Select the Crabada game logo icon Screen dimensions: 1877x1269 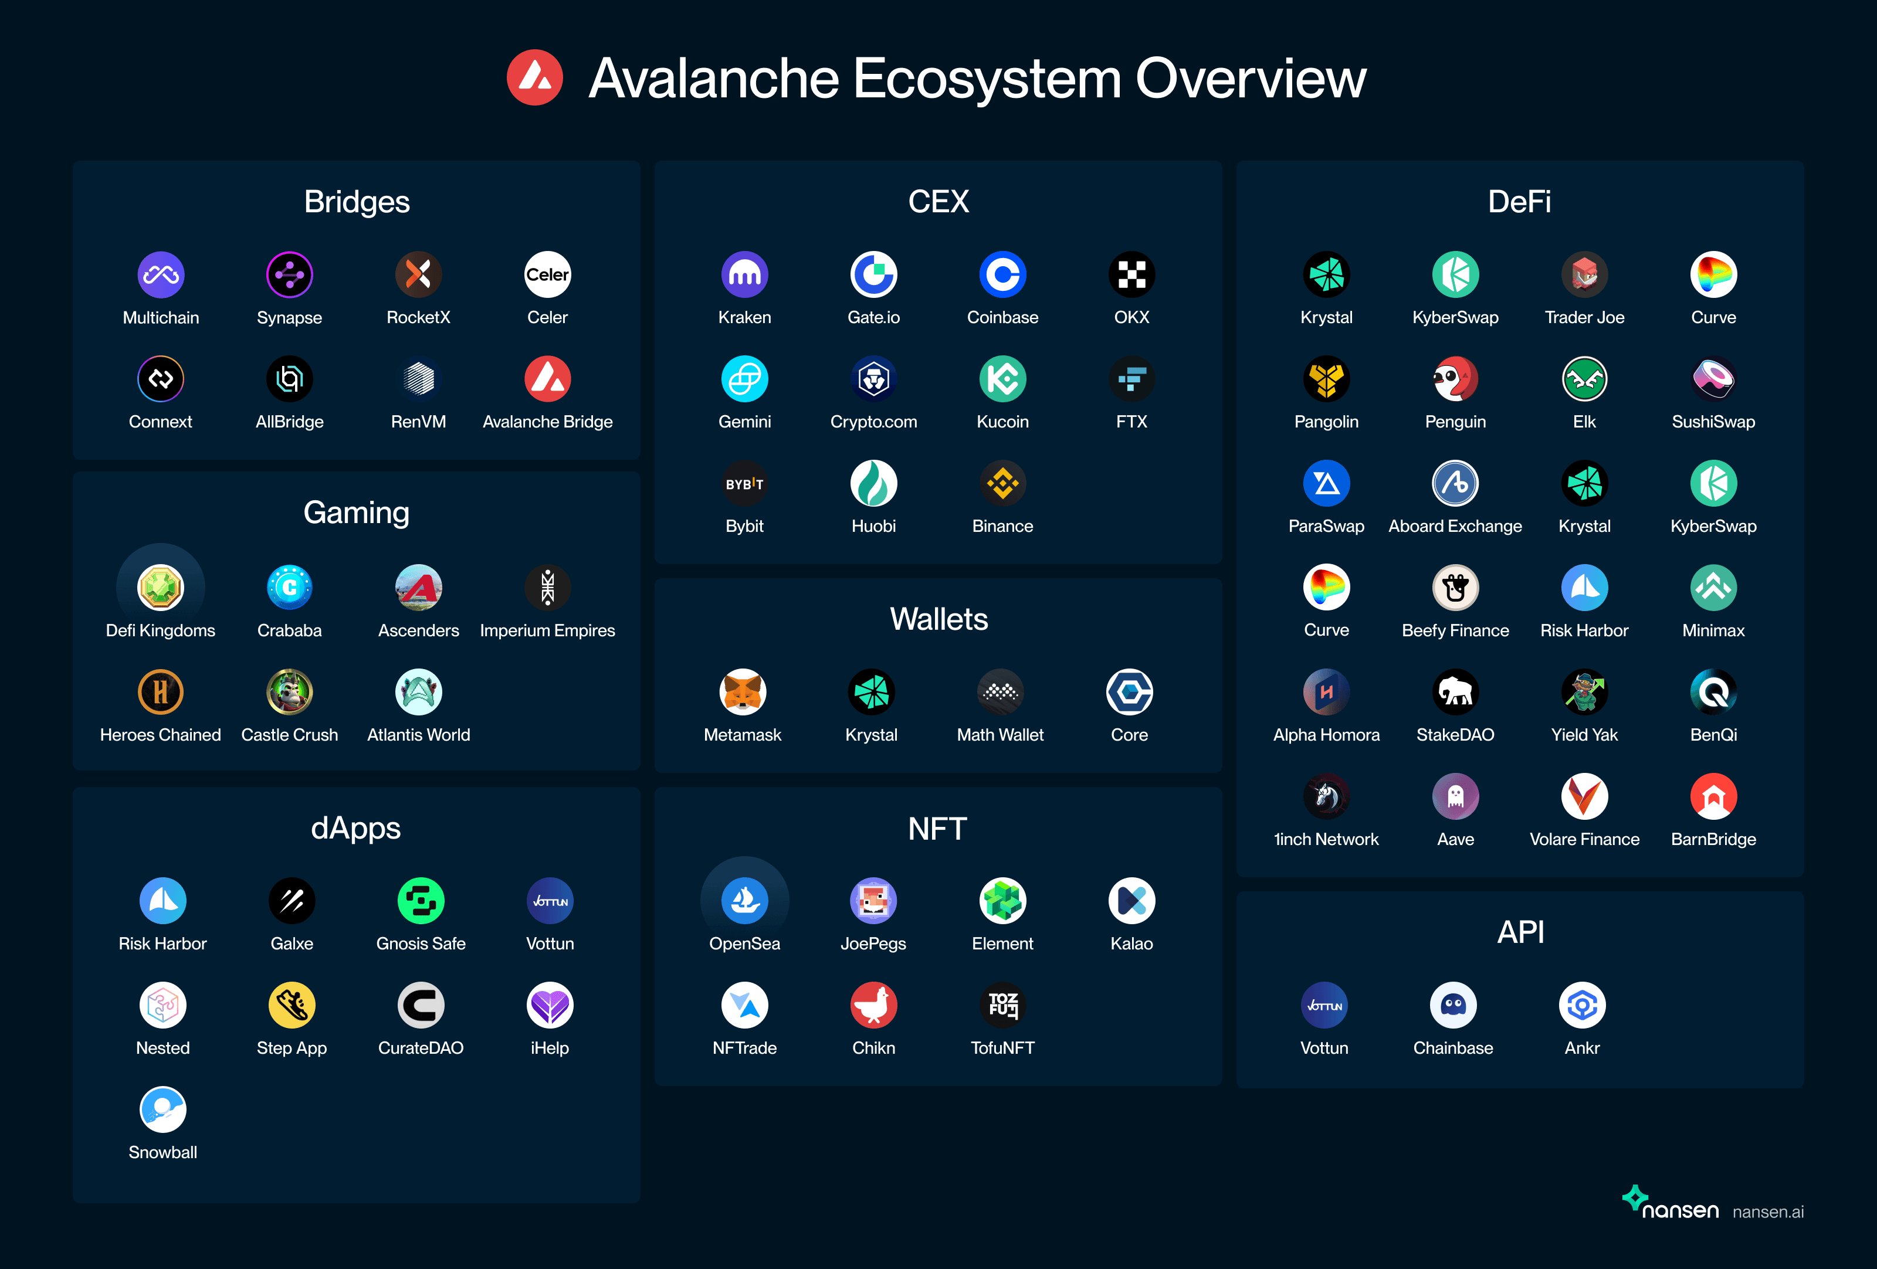[289, 588]
